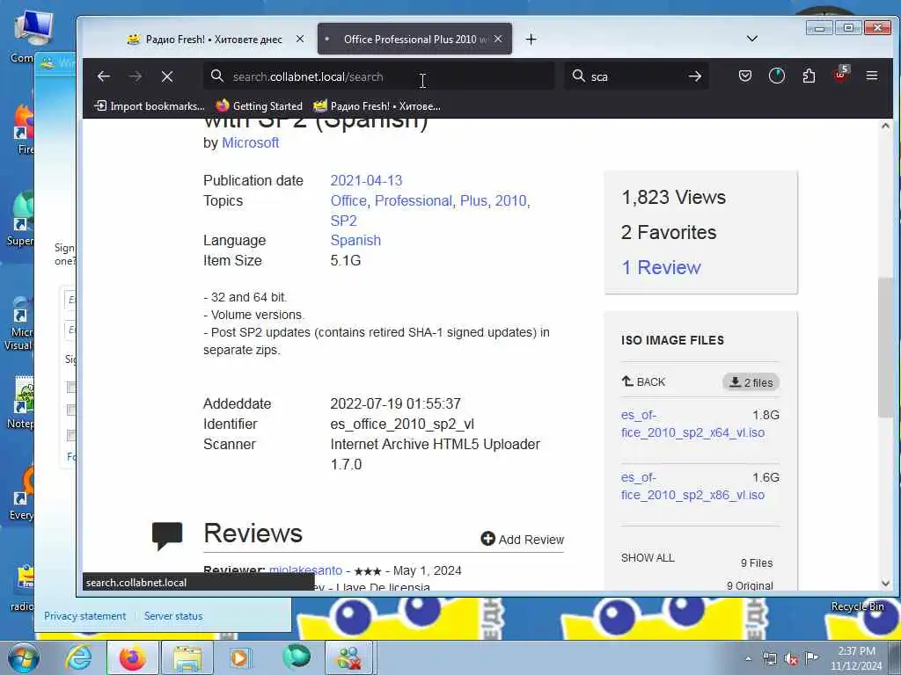Screen dimensions: 901x675
Task: Switch to Firefox in the taskbar
Action: click(x=133, y=657)
